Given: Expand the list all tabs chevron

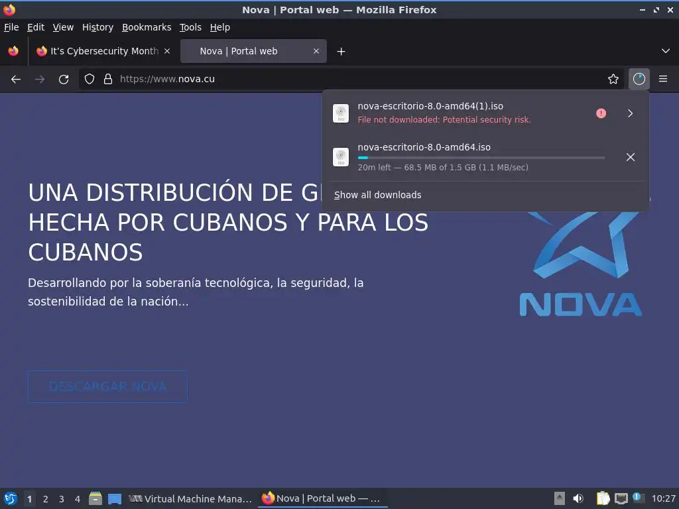Looking at the screenshot, I should 666,51.
